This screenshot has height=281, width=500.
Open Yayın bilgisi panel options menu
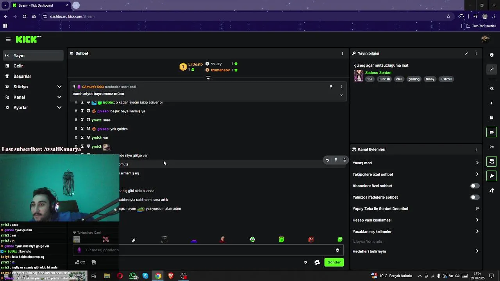point(476,53)
